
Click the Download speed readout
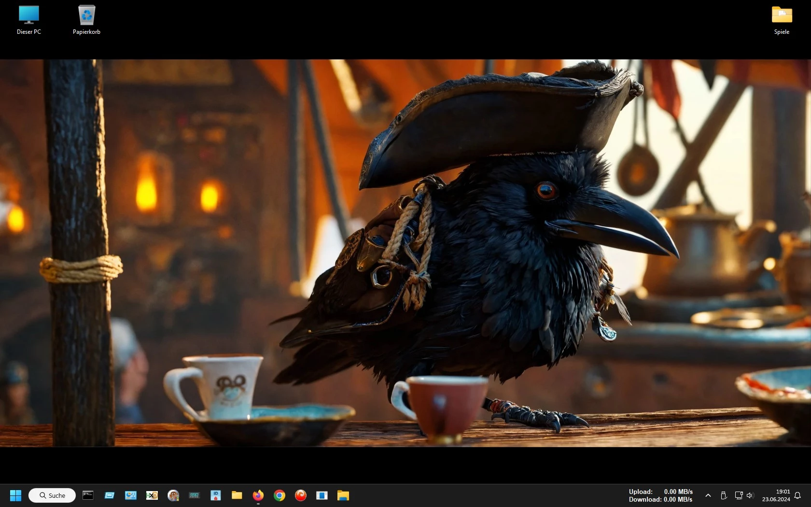(x=660, y=499)
